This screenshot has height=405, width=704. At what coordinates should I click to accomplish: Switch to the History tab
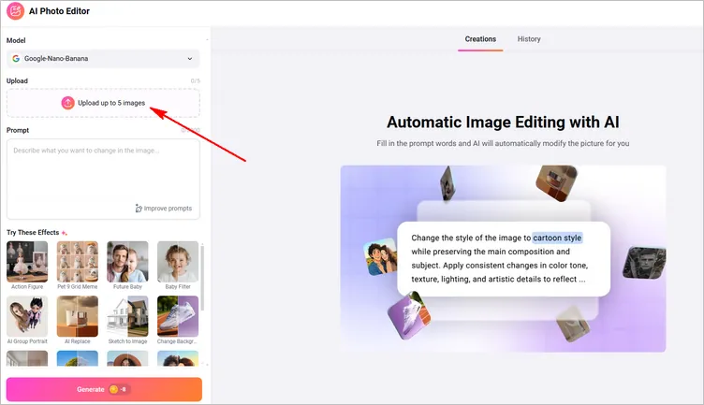529,39
